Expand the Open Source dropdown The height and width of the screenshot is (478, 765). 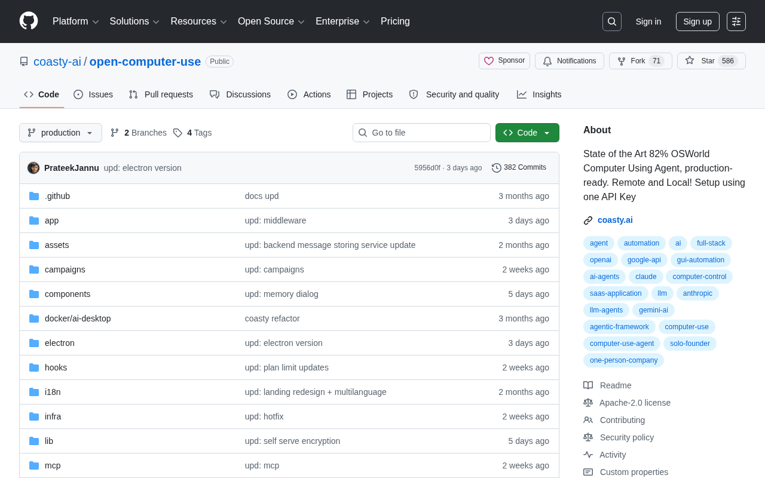click(271, 22)
